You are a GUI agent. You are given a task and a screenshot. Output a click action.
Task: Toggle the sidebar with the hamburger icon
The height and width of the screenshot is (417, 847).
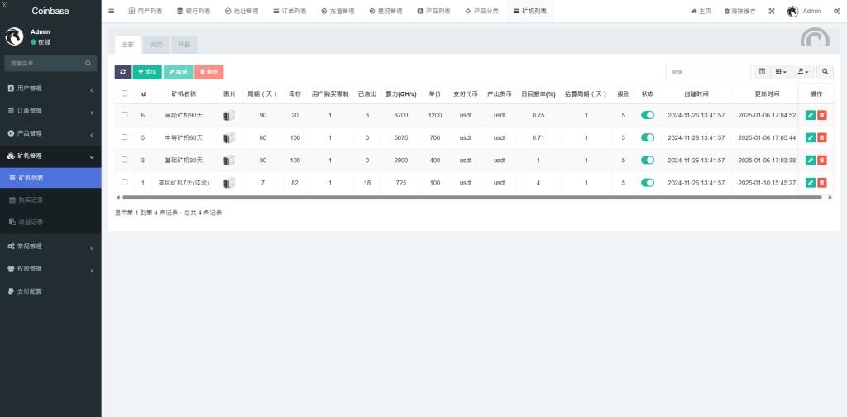coord(112,11)
